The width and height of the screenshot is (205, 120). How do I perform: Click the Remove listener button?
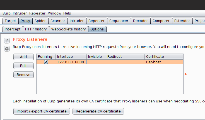[23, 75]
